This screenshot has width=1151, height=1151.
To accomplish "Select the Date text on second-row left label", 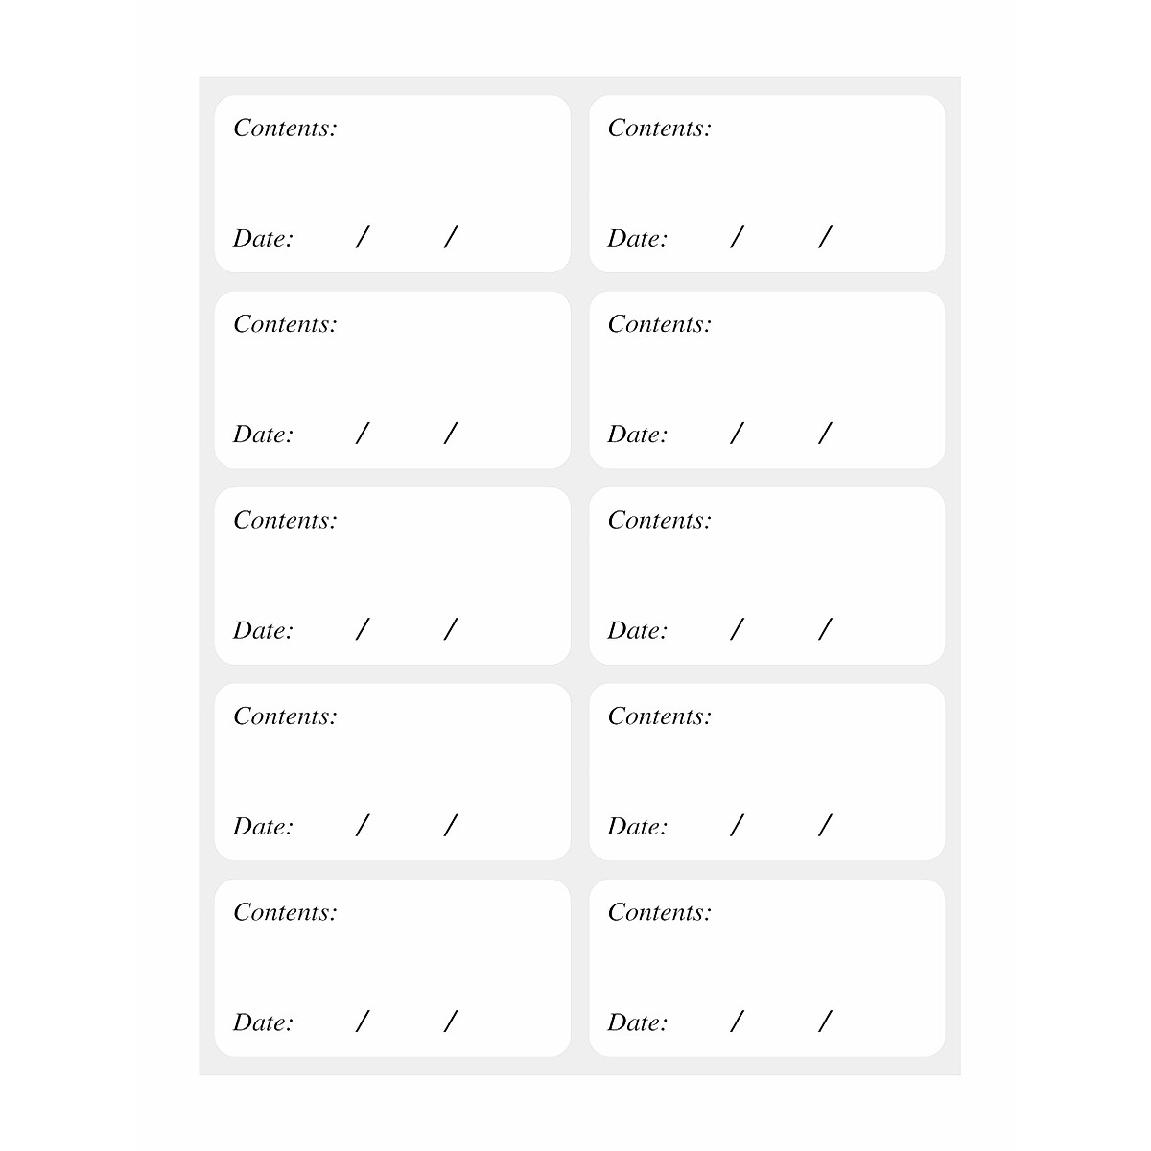I will pyautogui.click(x=263, y=435).
